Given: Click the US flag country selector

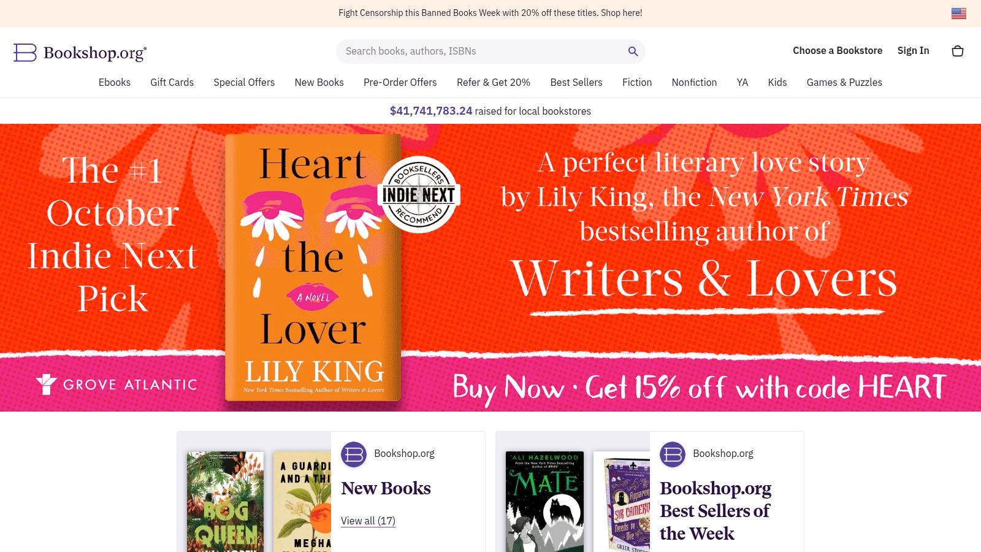Looking at the screenshot, I should point(959,13).
